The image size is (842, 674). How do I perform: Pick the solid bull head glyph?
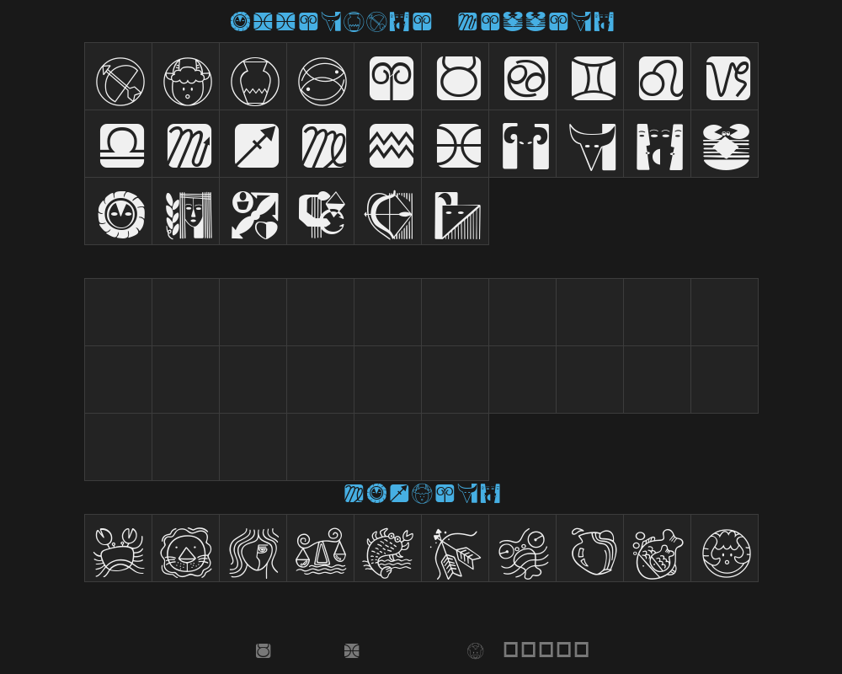(590, 144)
